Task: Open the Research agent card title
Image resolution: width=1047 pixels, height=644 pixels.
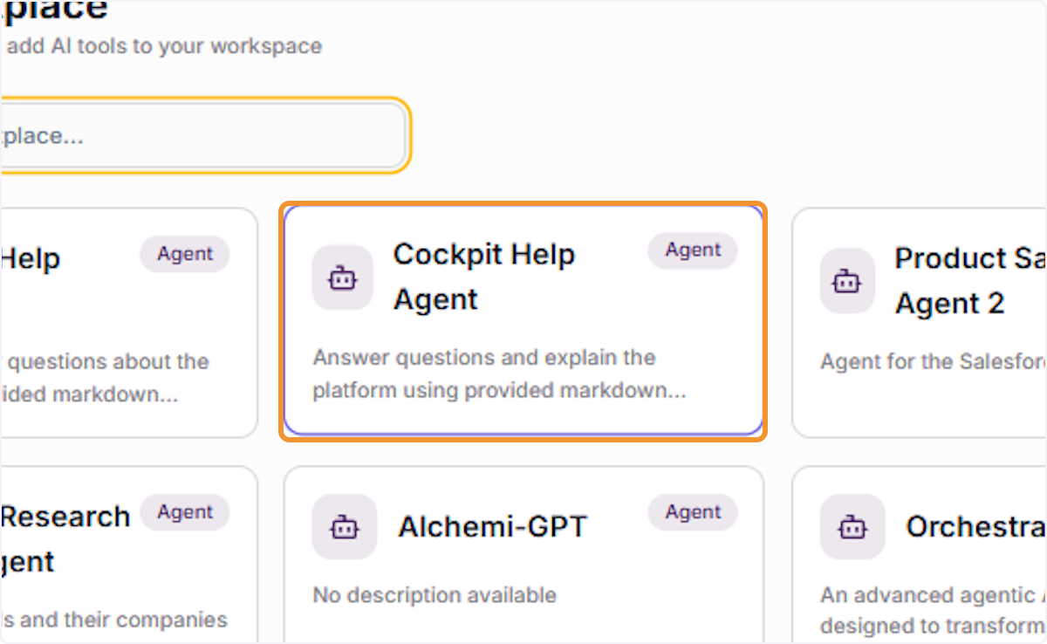Action: pyautogui.click(x=65, y=538)
